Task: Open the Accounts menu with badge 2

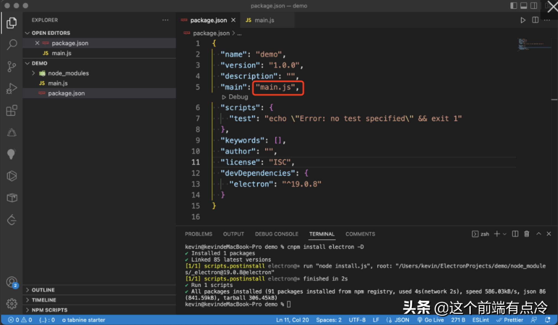Action: tap(12, 283)
